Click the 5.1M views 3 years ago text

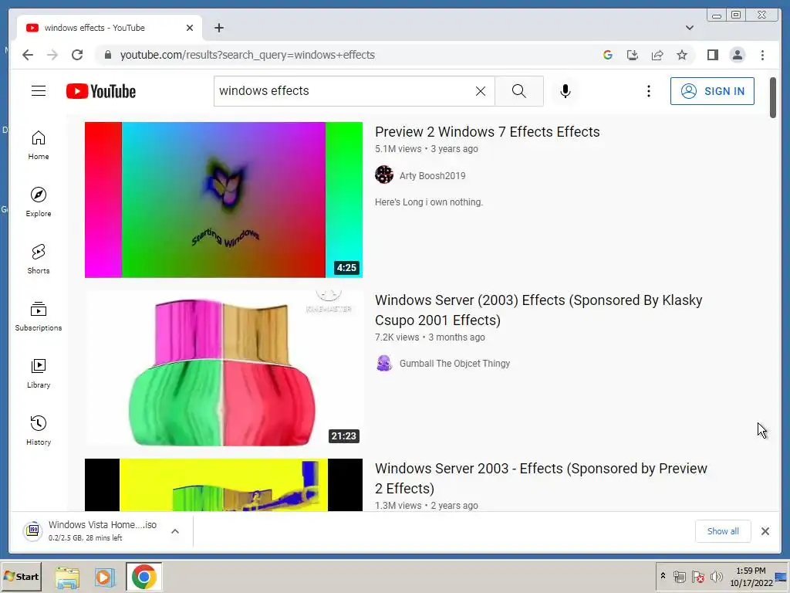pyautogui.click(x=426, y=149)
